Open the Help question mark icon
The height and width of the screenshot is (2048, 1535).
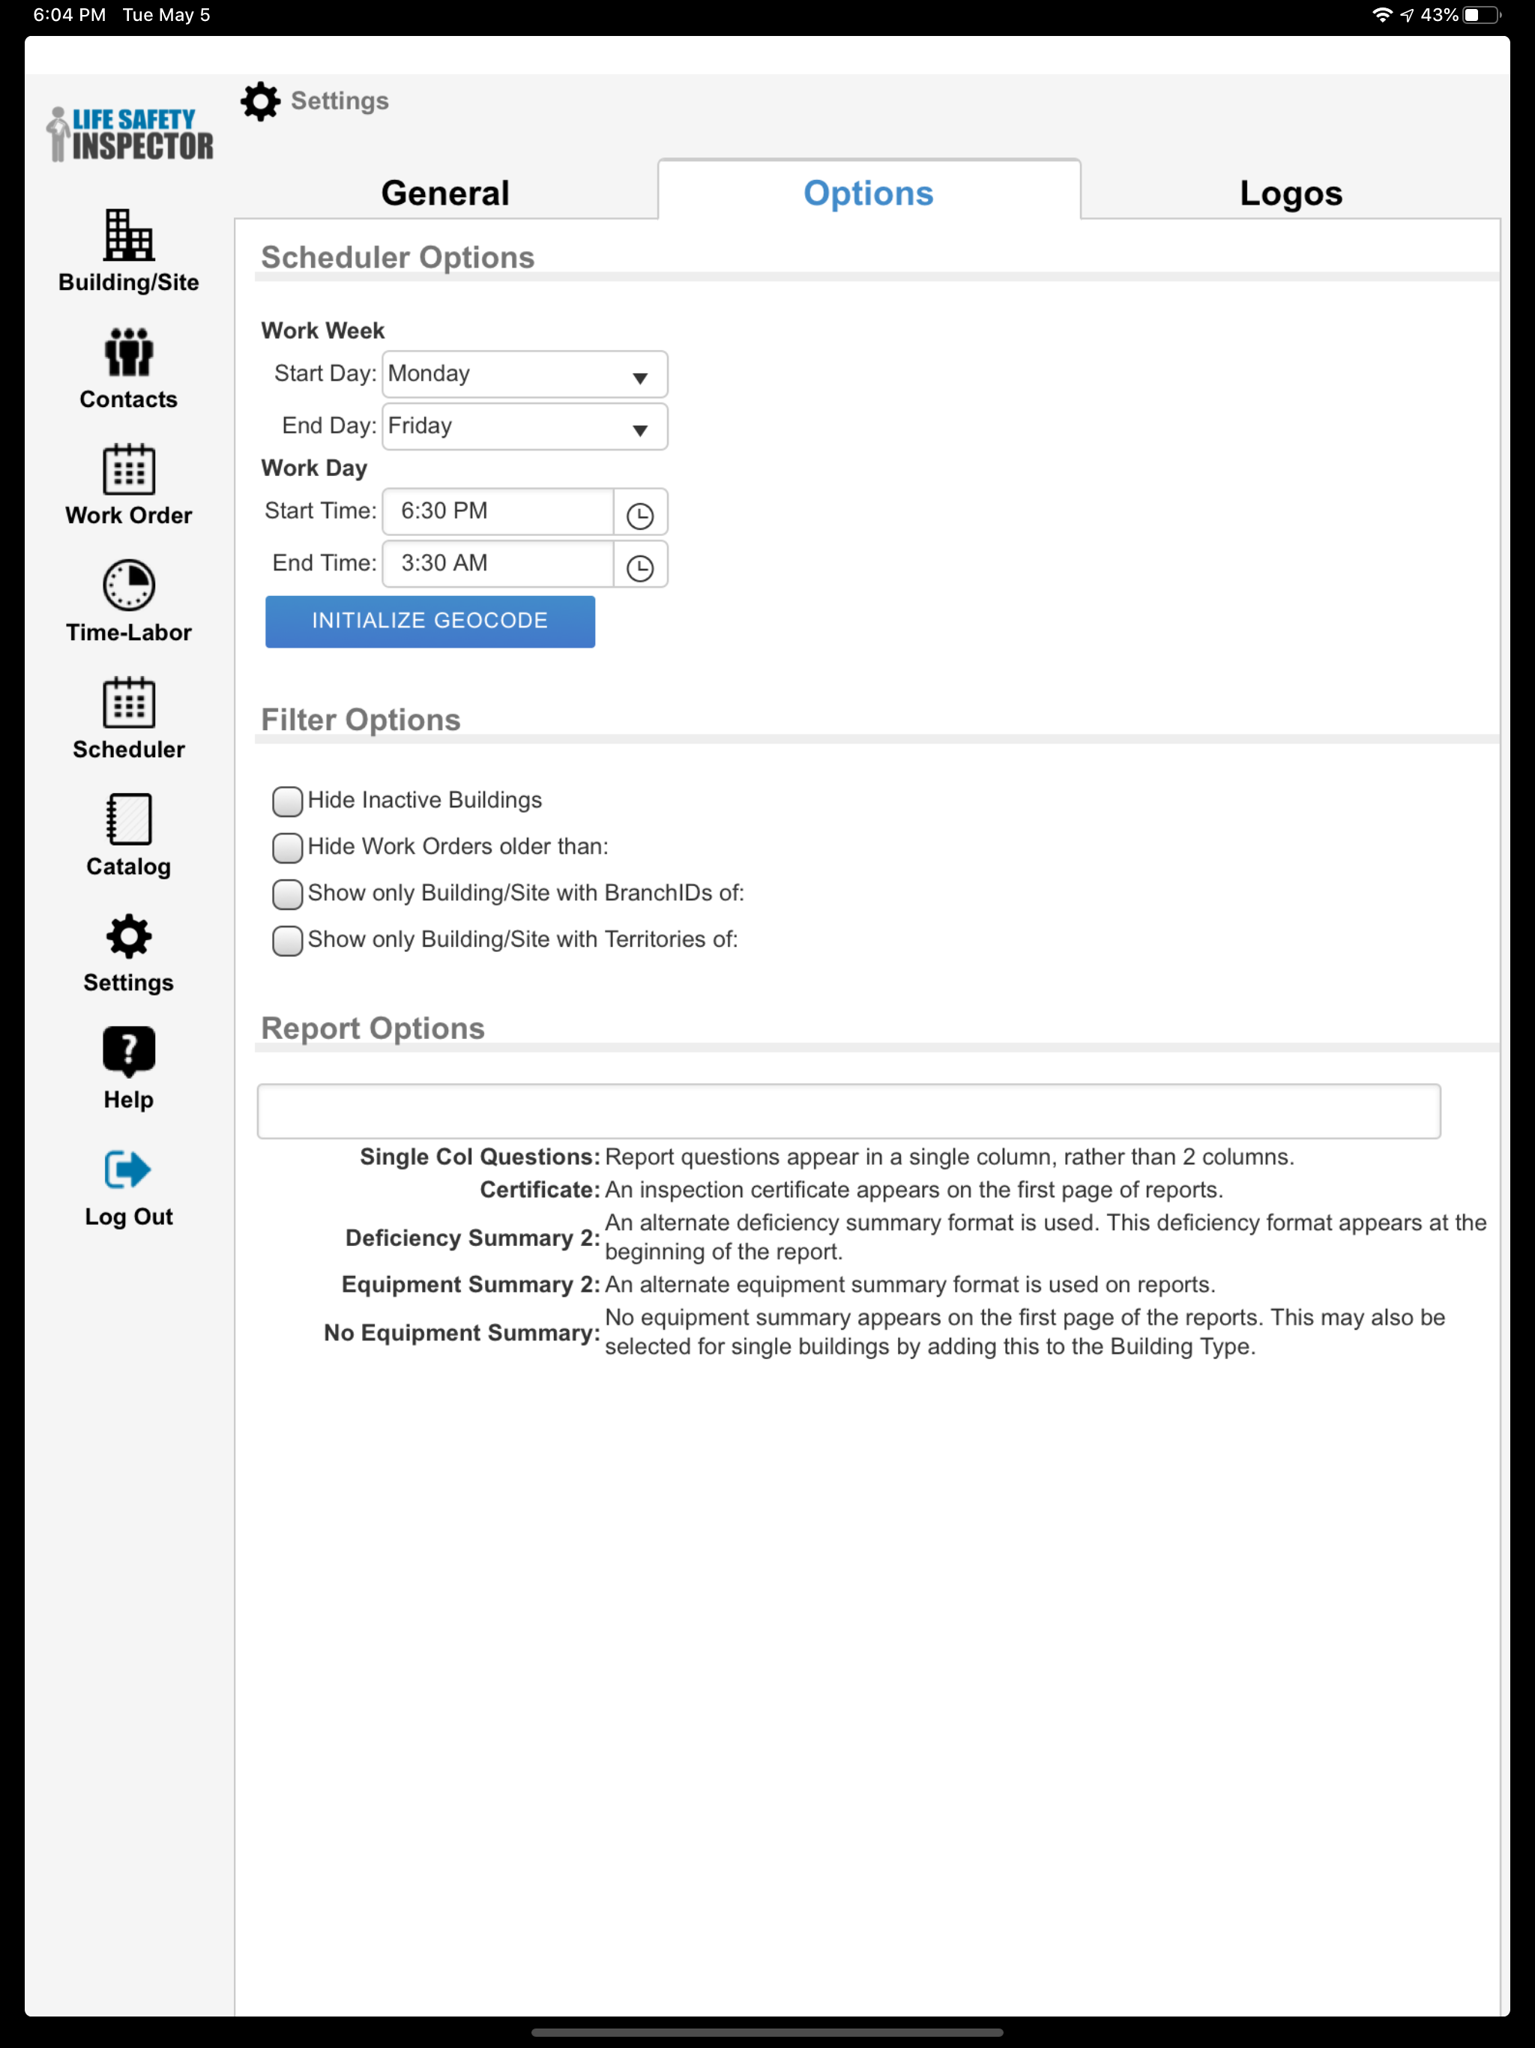click(x=129, y=1052)
